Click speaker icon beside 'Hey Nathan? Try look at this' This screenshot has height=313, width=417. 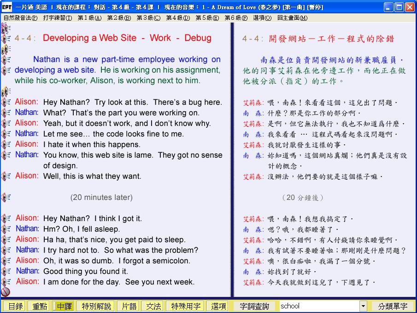pyautogui.click(x=6, y=102)
